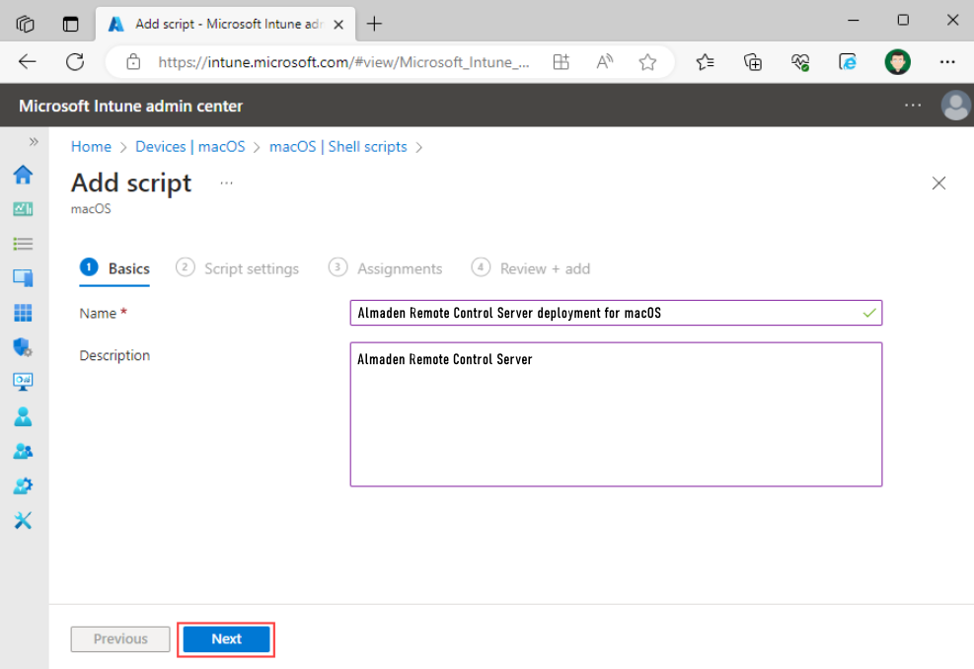Image resolution: width=974 pixels, height=669 pixels.
Task: Click the Microsoft Intune admin center title
Action: coord(130,106)
